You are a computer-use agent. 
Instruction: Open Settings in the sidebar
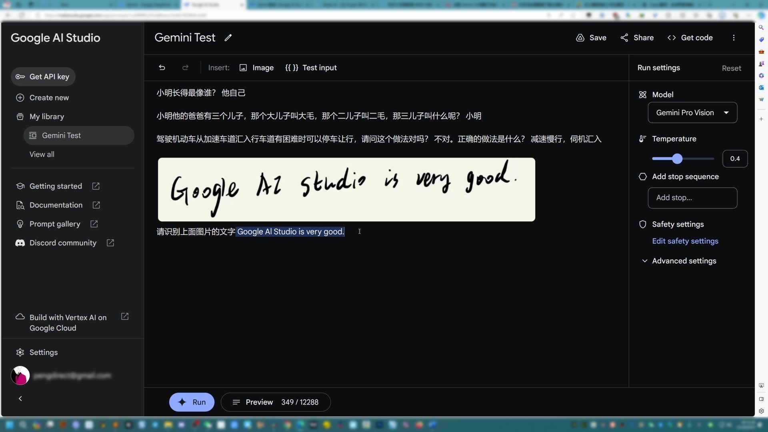[x=37, y=352]
